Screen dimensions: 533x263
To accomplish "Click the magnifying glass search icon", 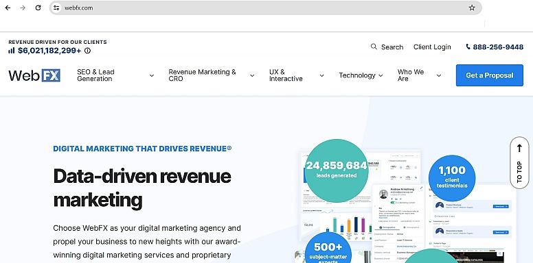I will (x=374, y=47).
